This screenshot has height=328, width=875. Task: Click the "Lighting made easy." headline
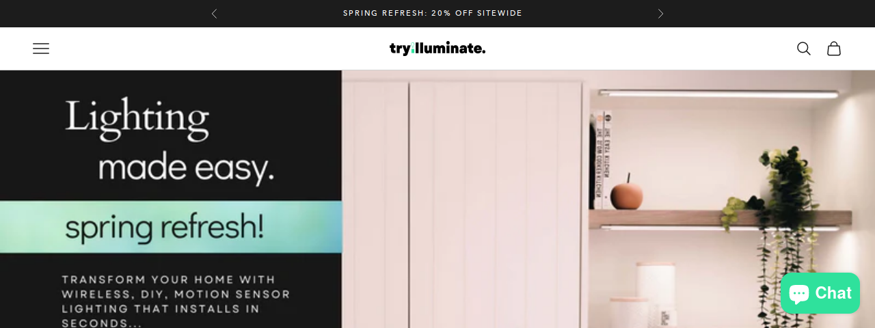point(170,142)
